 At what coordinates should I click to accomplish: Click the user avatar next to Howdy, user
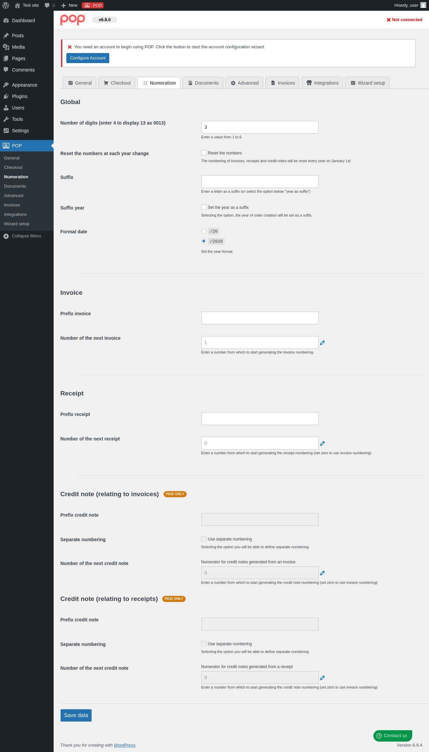pos(423,5)
